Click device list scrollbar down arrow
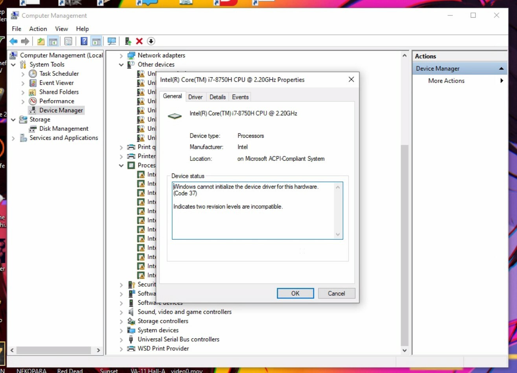This screenshot has height=373, width=517. point(405,350)
